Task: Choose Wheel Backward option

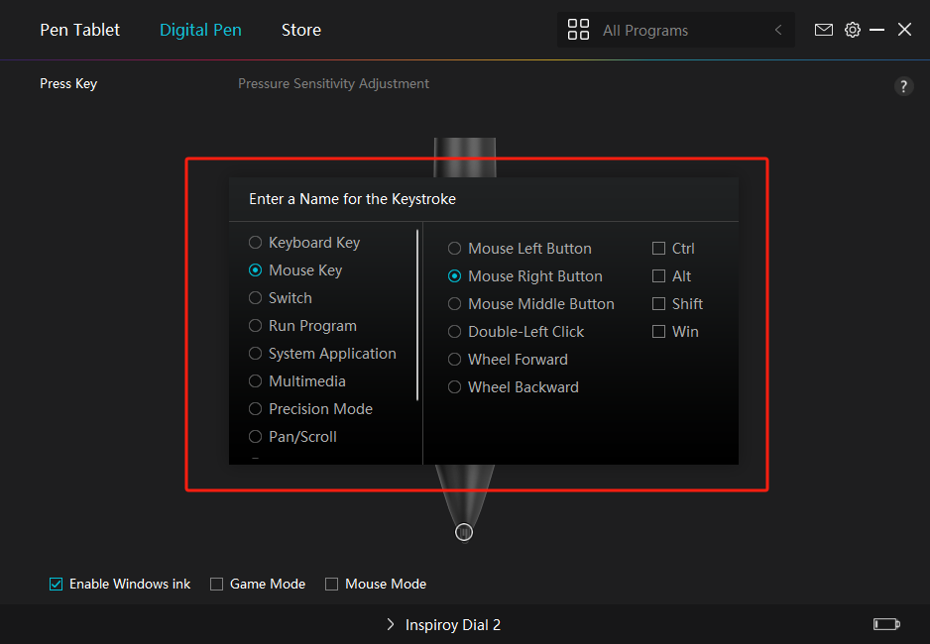Action: coord(454,387)
